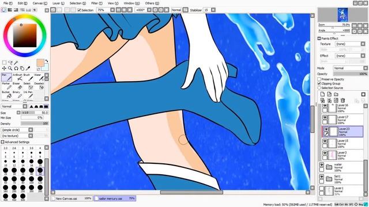The width and height of the screenshot is (369, 207).
Task: Activate the move layer tool
Action: [x=4, y=68]
